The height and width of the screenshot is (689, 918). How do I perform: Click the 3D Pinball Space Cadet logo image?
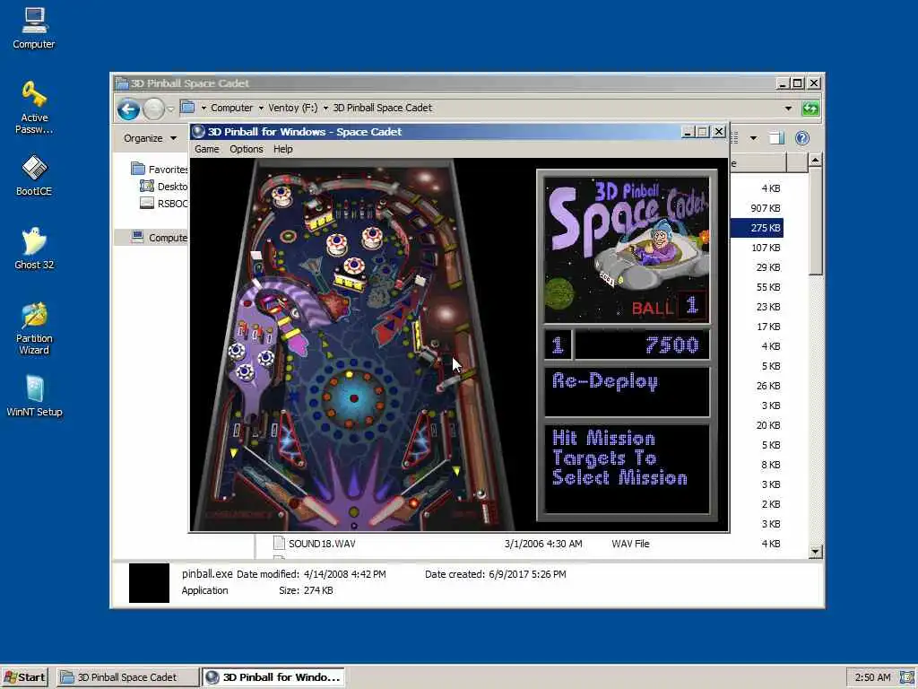tap(627, 250)
